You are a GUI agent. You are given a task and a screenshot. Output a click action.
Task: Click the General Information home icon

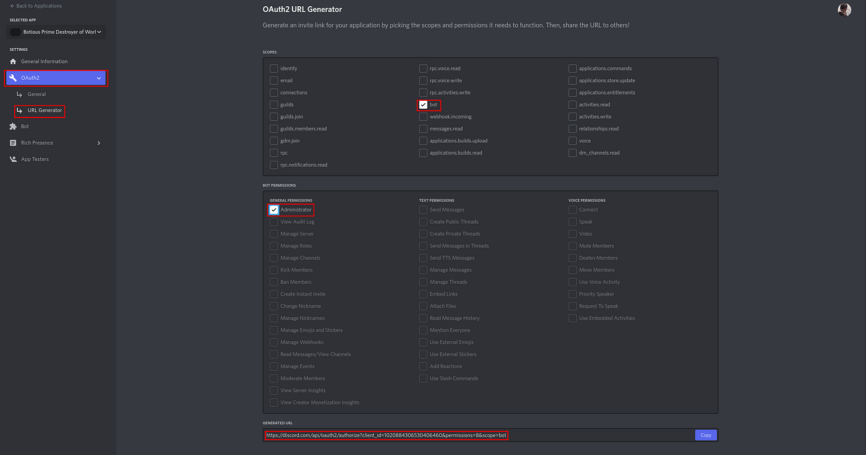point(13,61)
